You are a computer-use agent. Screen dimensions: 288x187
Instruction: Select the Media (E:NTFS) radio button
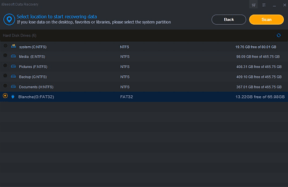click(5, 56)
